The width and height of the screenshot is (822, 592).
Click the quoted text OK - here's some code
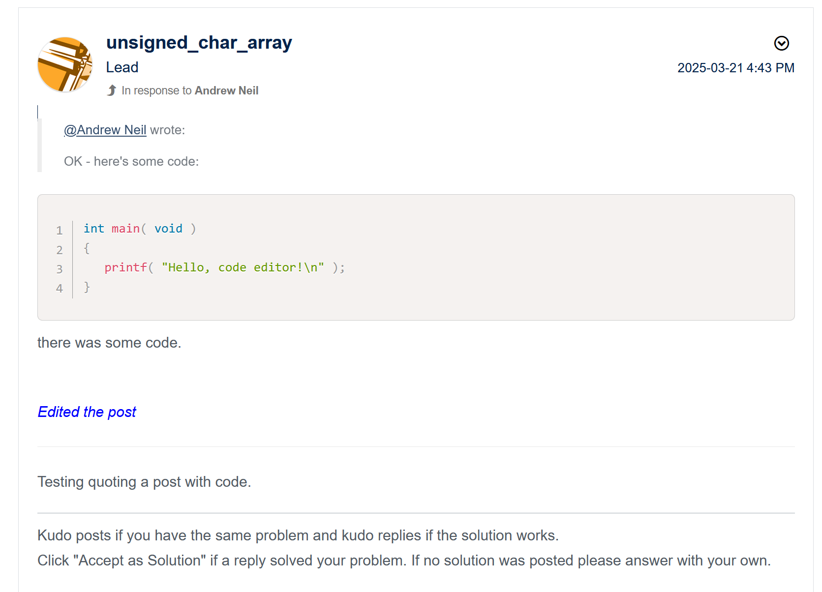(x=131, y=161)
